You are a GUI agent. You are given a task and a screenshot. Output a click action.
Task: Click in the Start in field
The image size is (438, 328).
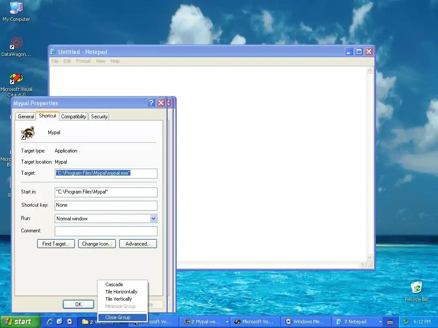pos(106,192)
